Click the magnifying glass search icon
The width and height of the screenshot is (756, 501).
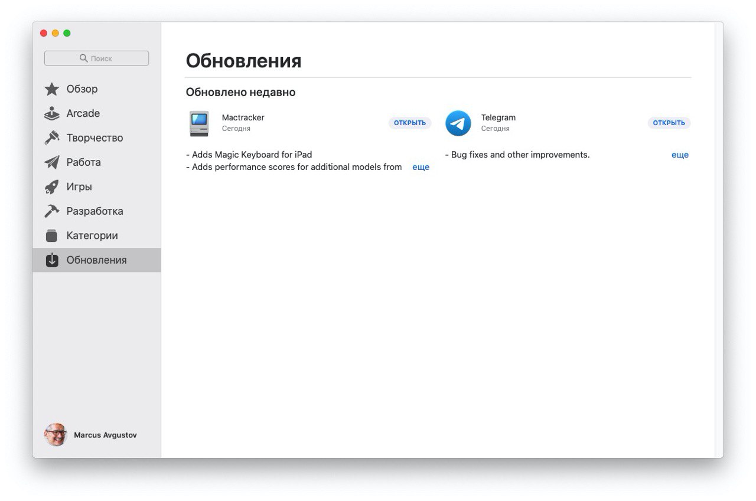click(x=84, y=58)
